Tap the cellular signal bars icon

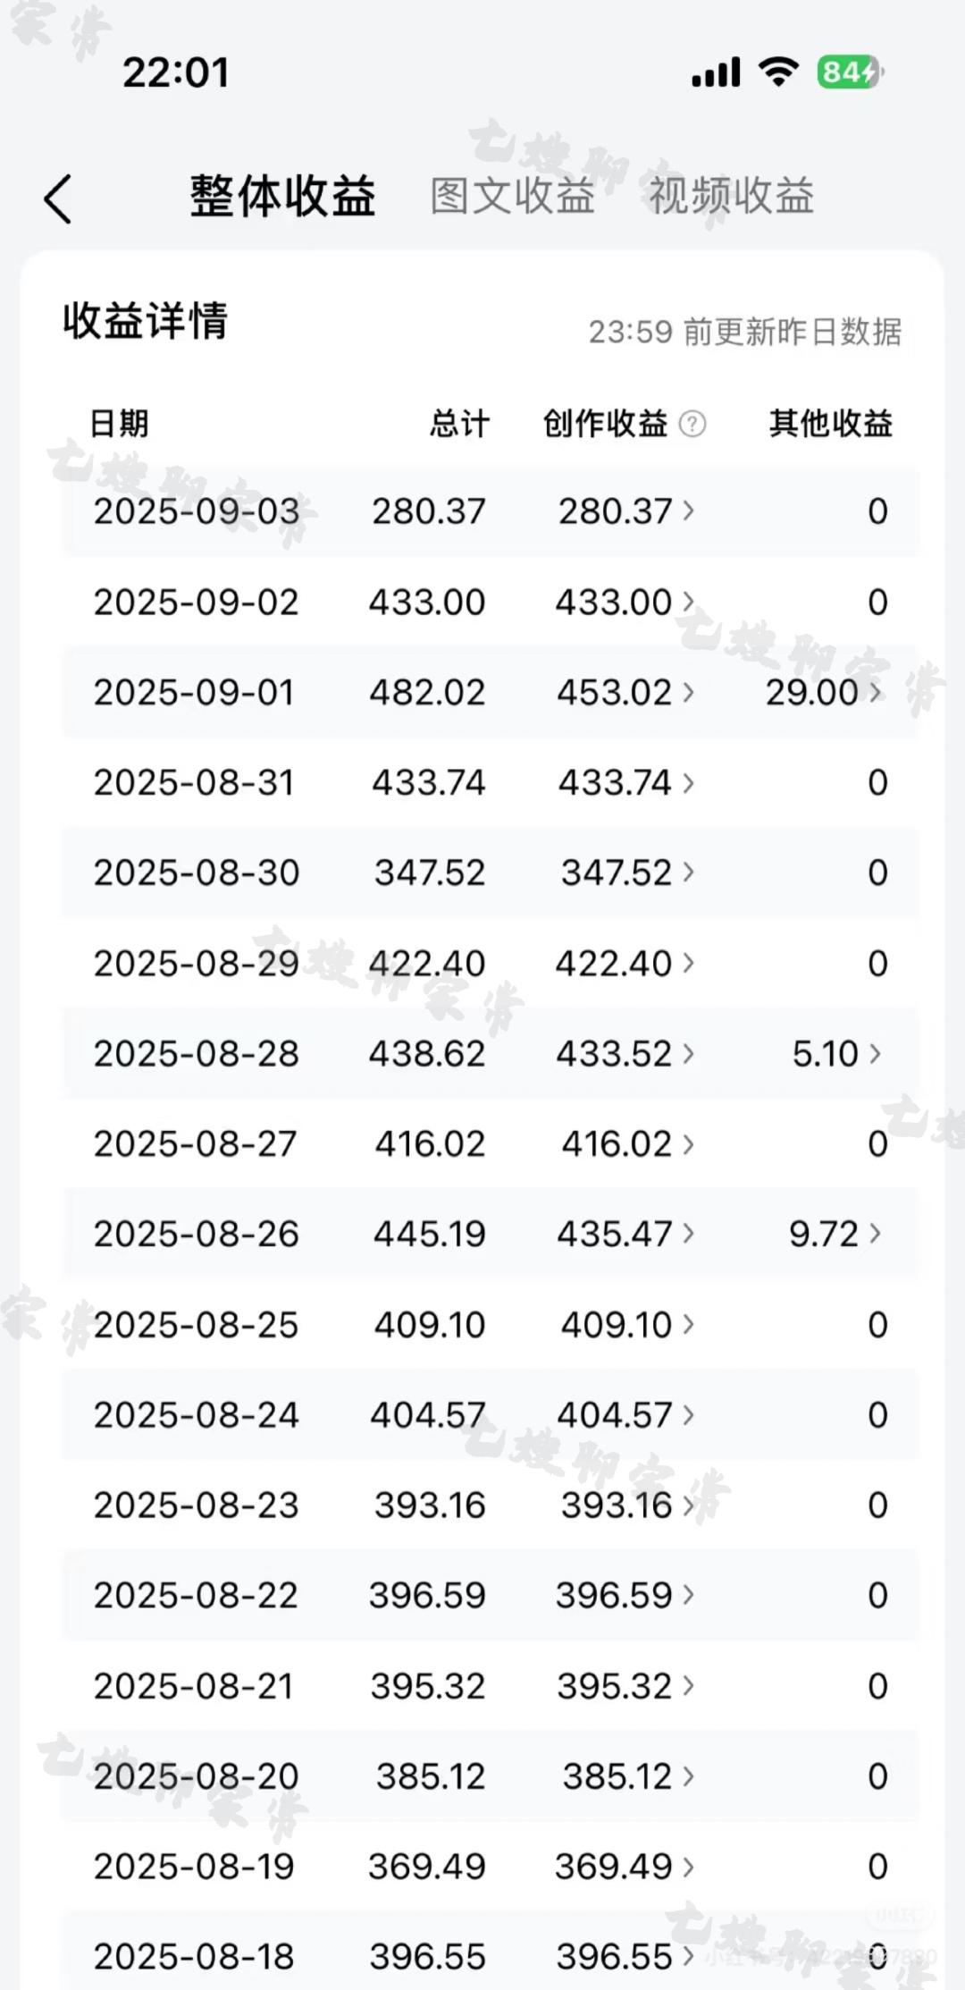[716, 72]
